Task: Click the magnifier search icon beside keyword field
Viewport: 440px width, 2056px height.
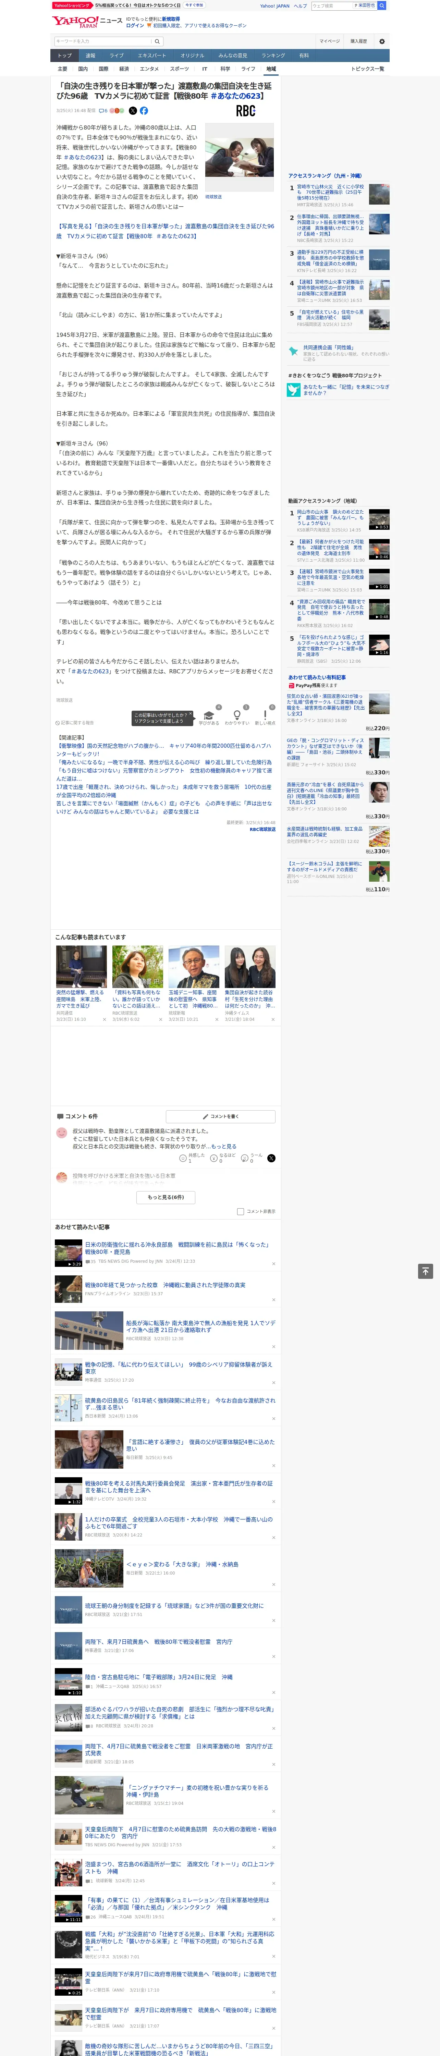Action: click(x=157, y=41)
